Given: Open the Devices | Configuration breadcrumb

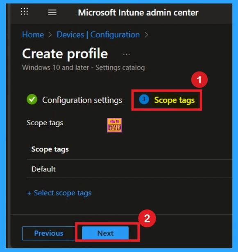Looking at the screenshot, I should click(98, 34).
